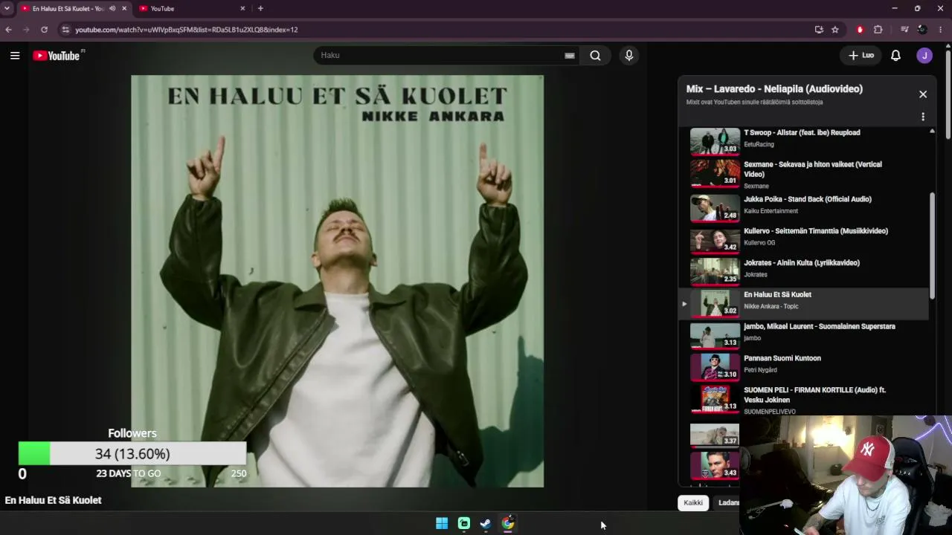
Task: Open the YouTube guide hamburger menu
Action: [15, 56]
